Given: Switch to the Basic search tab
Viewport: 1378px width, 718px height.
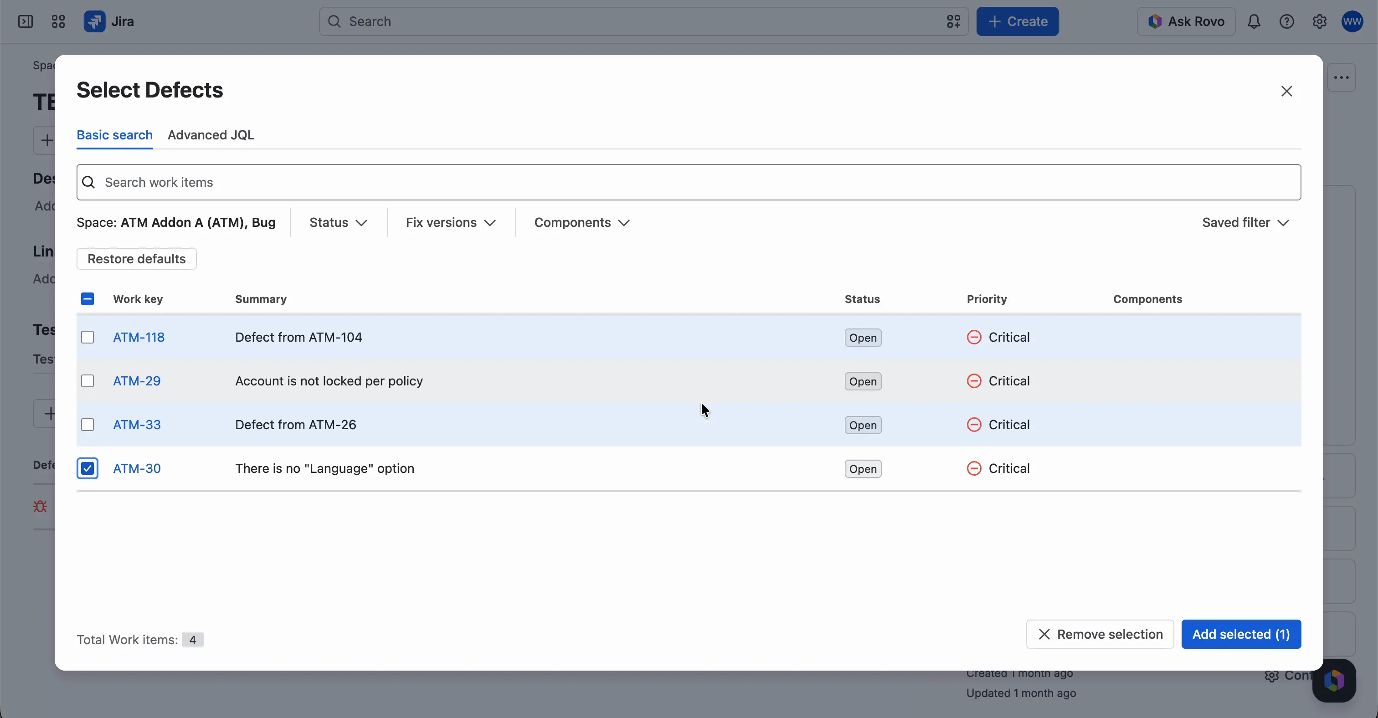Looking at the screenshot, I should coord(114,135).
